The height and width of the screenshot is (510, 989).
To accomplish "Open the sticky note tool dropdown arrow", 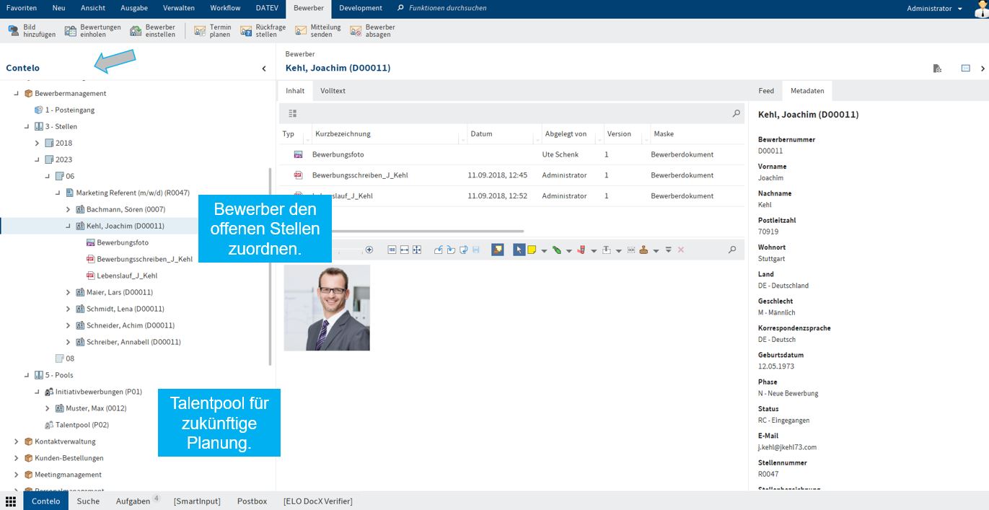I will pyautogui.click(x=544, y=250).
